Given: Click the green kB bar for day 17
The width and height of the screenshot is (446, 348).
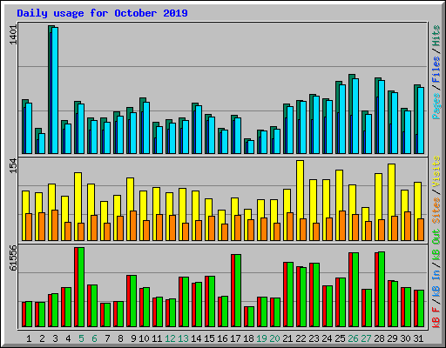Looking at the screenshot, I should coord(238,291).
